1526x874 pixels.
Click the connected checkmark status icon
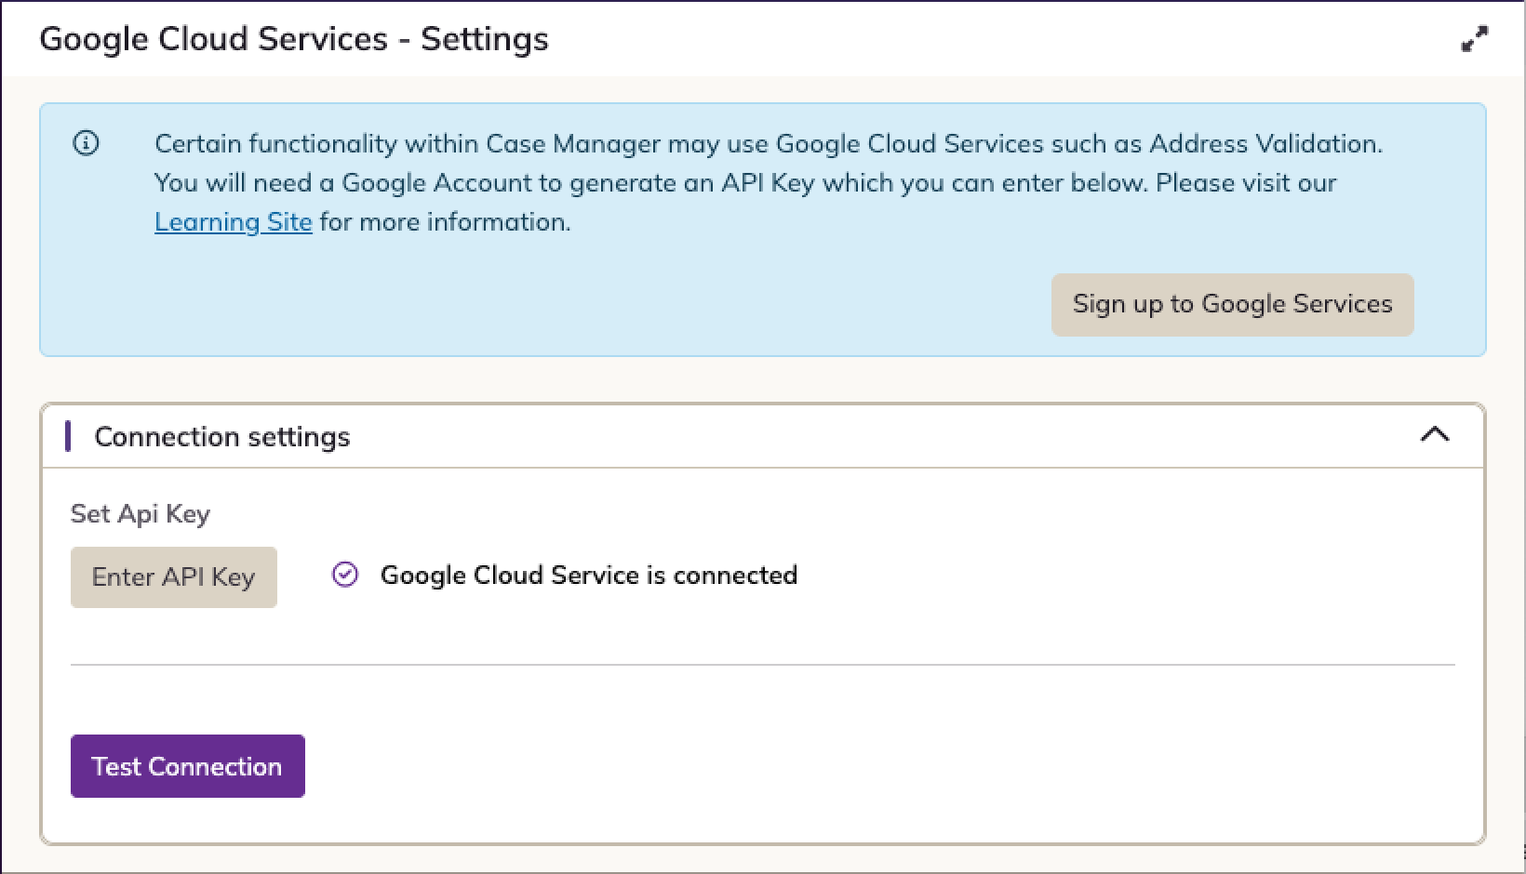[345, 576]
